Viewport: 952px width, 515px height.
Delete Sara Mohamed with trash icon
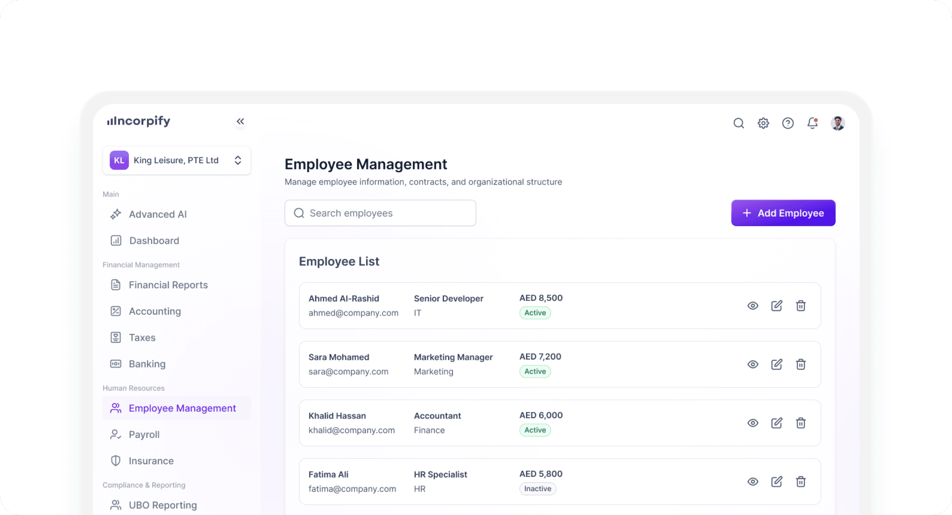(x=801, y=365)
